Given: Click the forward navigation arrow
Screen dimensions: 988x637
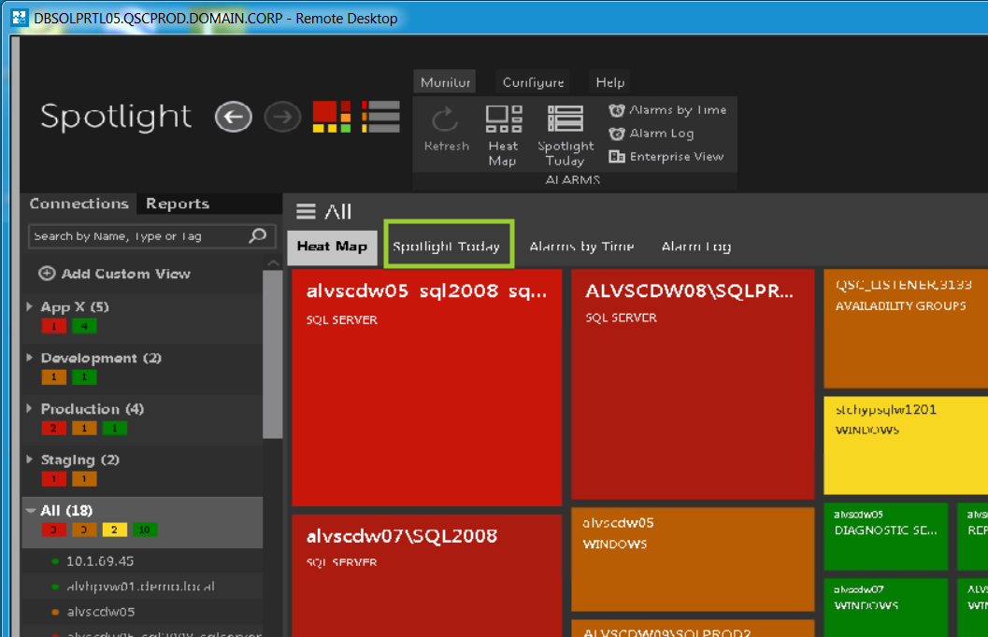Looking at the screenshot, I should 281,117.
